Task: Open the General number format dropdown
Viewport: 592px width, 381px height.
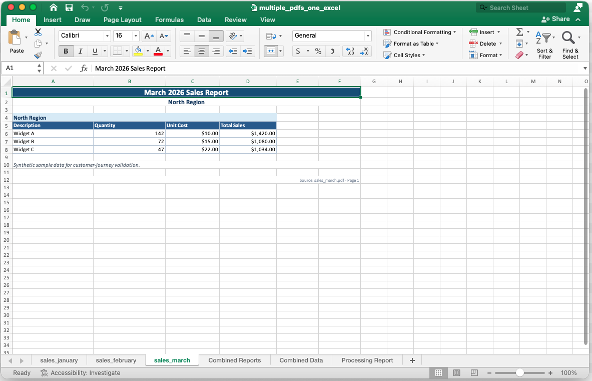Action: [367, 36]
